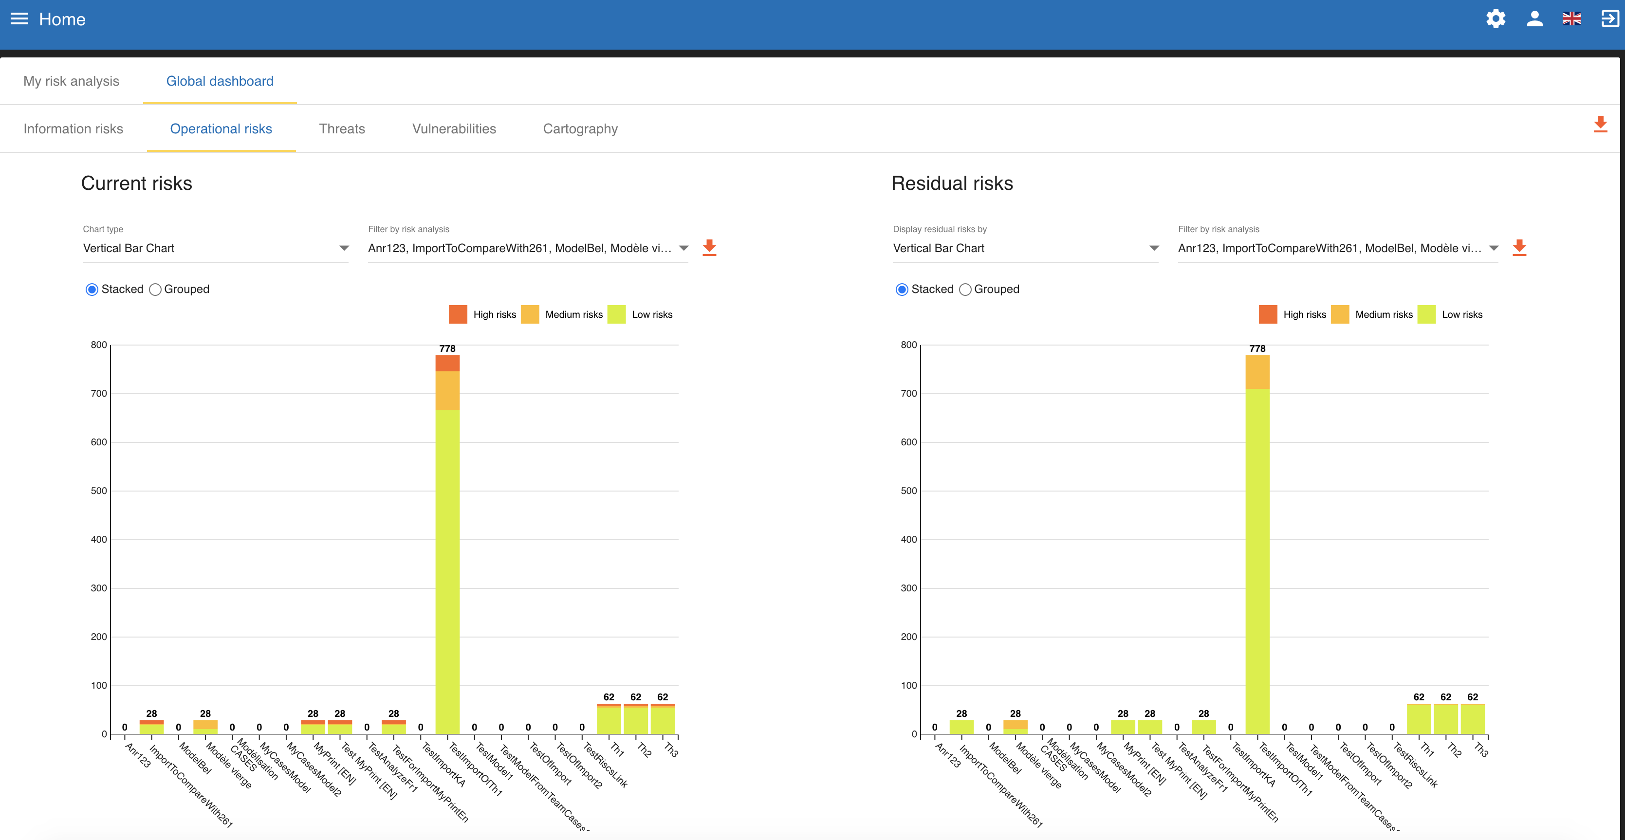Click the Current risks heading

[137, 183]
